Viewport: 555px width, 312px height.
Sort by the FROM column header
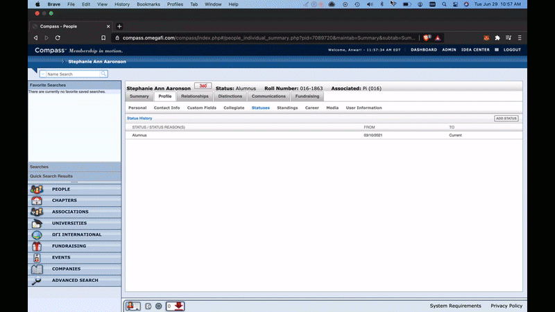click(369, 128)
